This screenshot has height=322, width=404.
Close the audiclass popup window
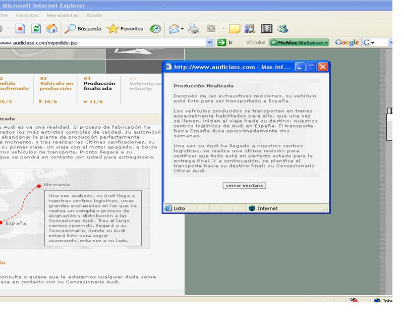click(x=323, y=67)
